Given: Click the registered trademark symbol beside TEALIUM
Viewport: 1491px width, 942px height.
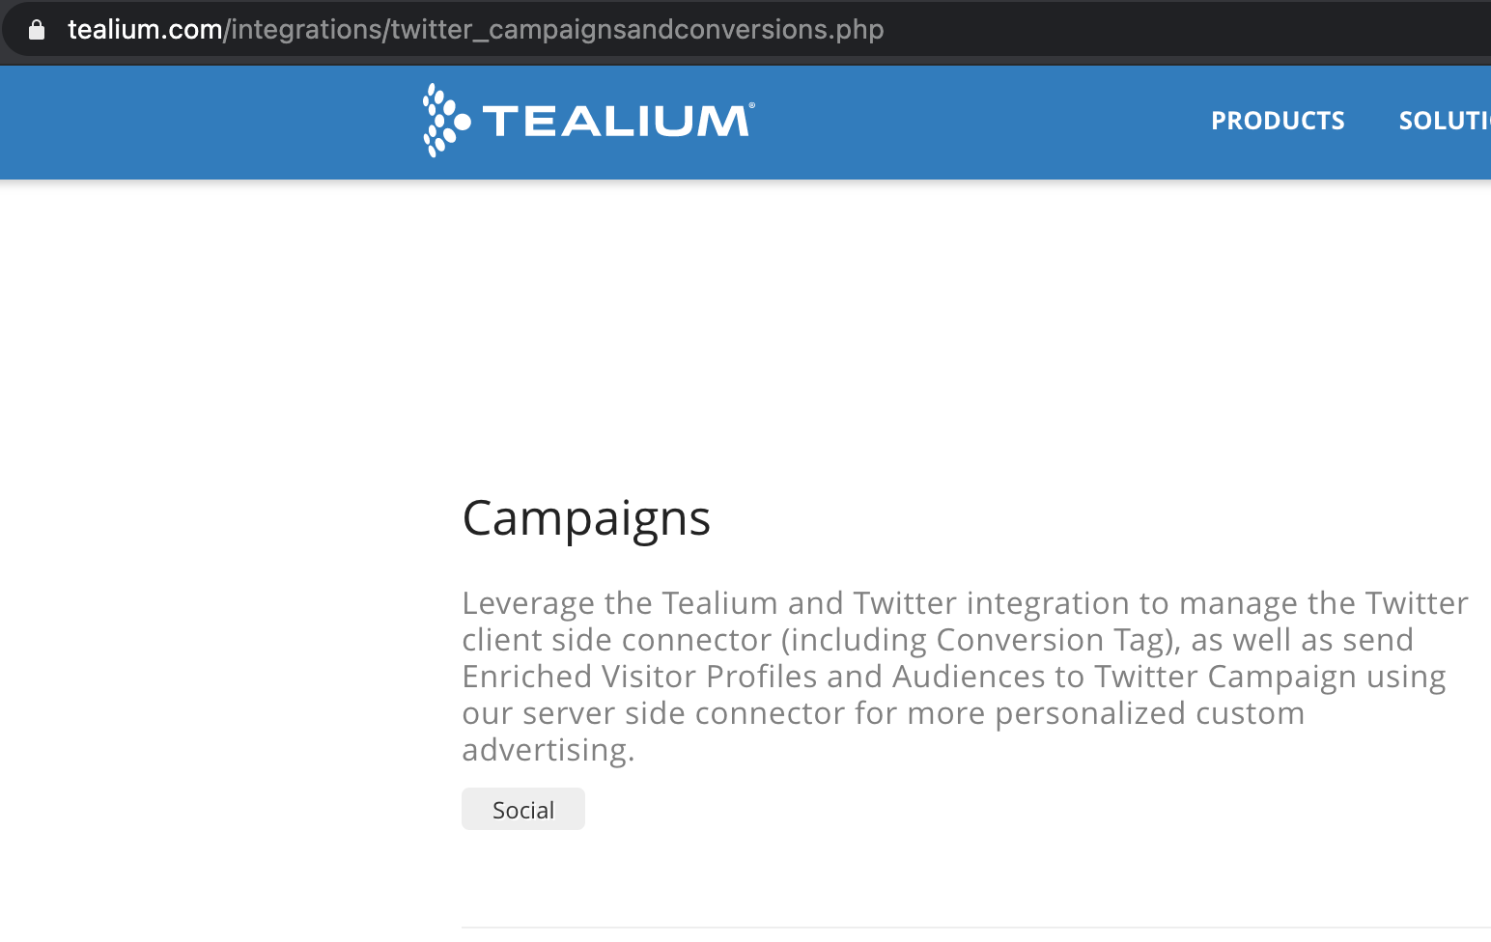Looking at the screenshot, I should point(752,106).
